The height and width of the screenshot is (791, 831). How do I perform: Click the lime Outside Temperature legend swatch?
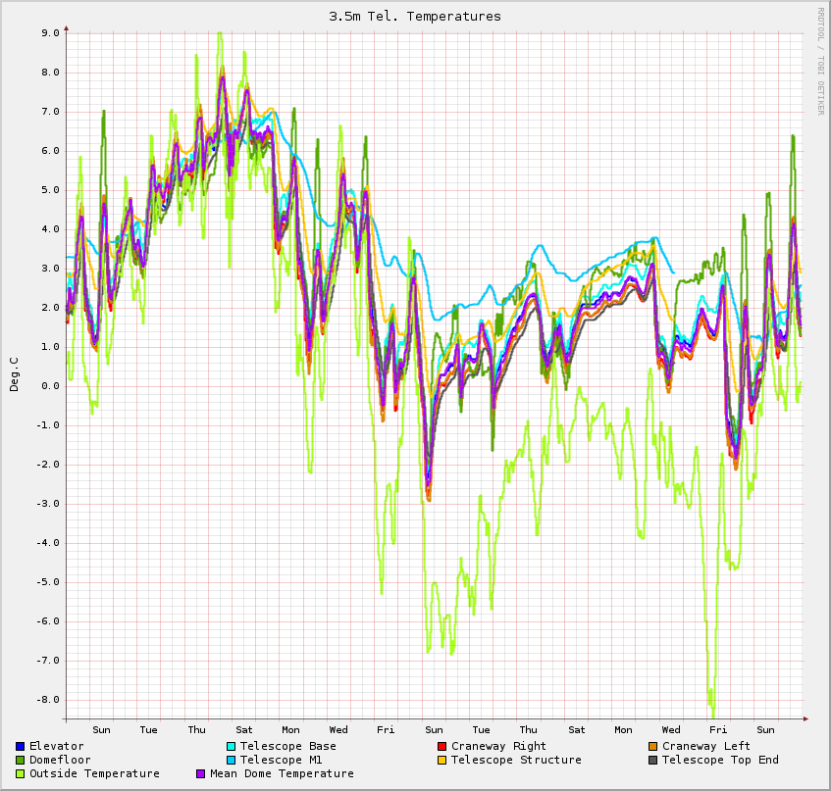20,774
